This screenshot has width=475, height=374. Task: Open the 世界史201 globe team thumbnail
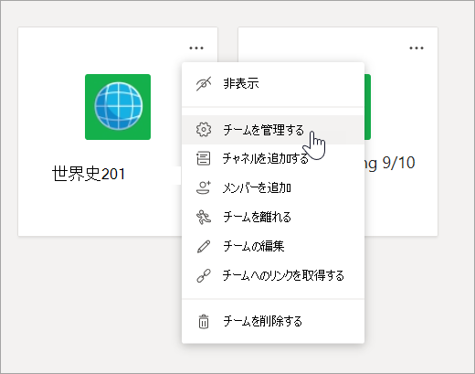tap(118, 107)
